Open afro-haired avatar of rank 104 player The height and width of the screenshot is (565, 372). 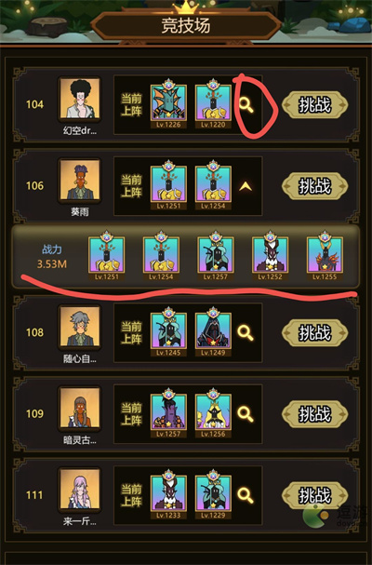(80, 99)
